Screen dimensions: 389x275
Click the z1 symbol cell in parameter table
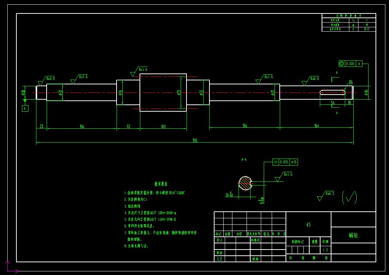click(354, 20)
